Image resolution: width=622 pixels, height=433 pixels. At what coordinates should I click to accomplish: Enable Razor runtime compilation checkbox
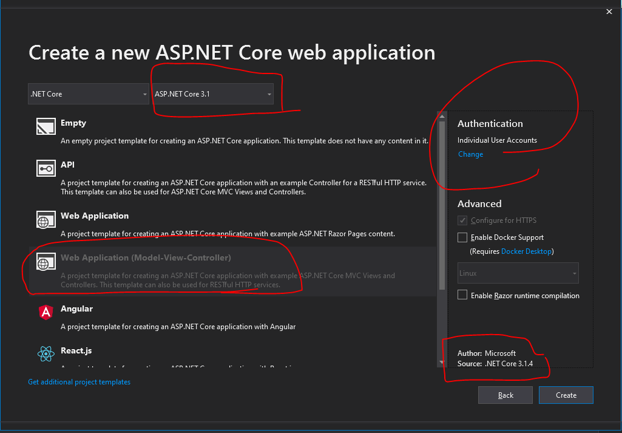click(462, 295)
